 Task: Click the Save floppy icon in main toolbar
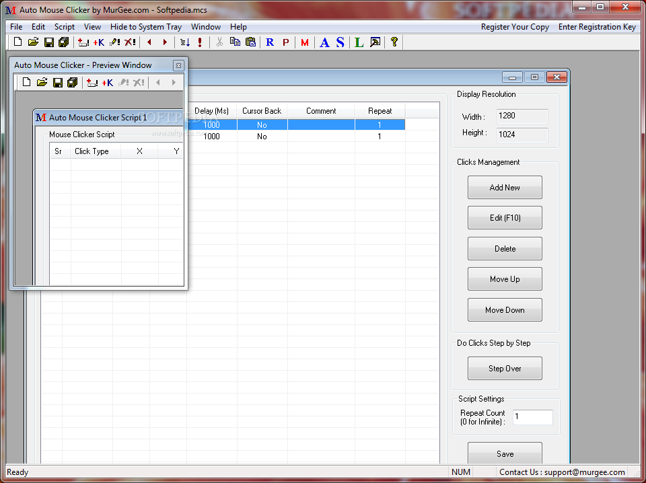49,42
